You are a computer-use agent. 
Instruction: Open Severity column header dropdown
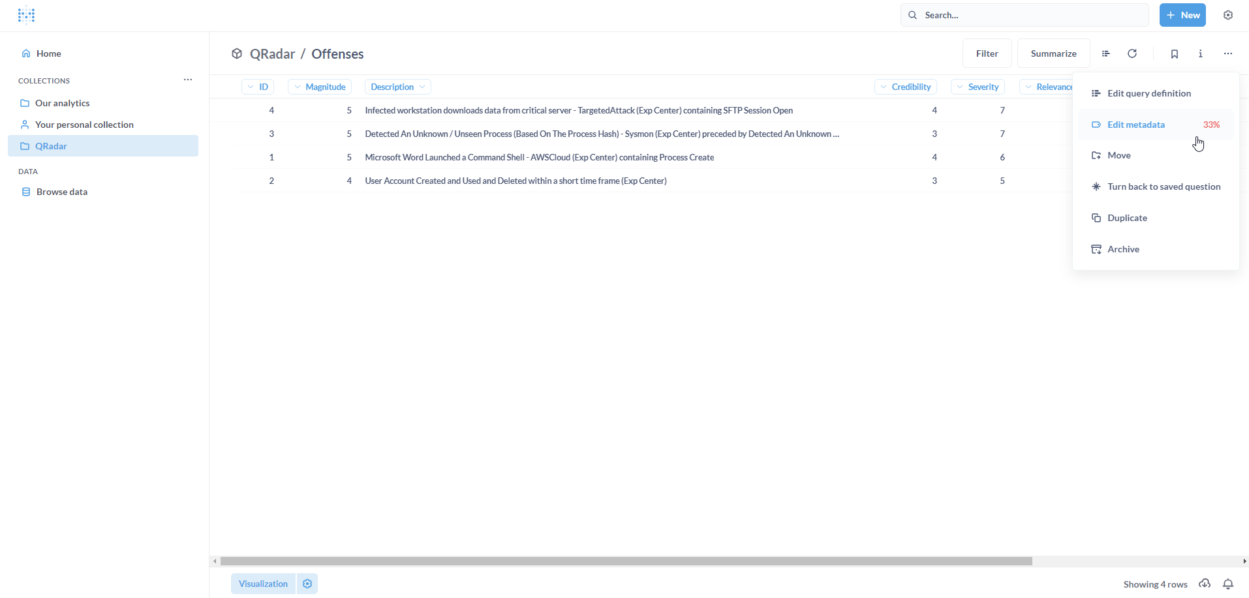point(978,87)
